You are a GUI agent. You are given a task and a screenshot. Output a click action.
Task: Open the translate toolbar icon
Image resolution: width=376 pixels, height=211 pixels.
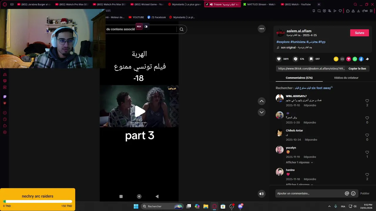tap(330, 11)
